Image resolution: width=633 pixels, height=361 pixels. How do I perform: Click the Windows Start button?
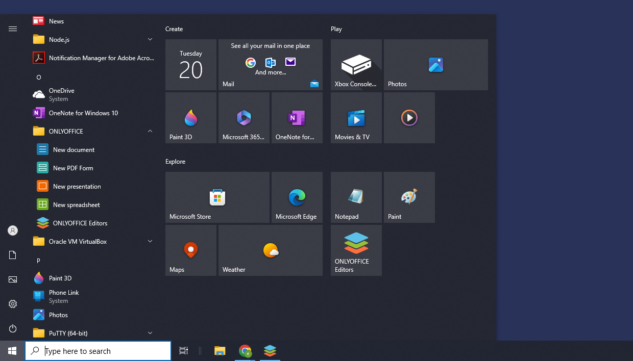12,351
